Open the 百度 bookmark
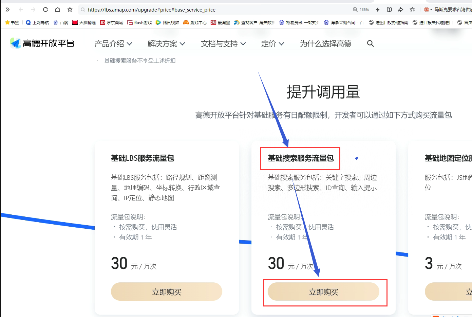This screenshot has height=317, width=472. (x=61, y=22)
